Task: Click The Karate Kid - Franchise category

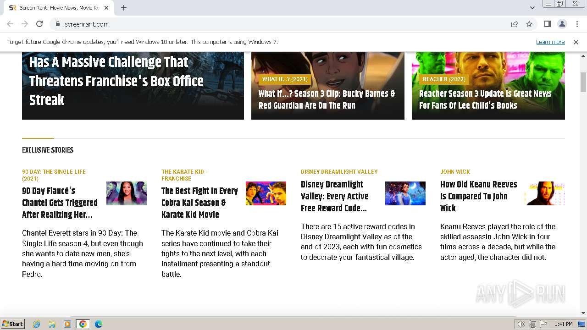Action: click(x=184, y=175)
